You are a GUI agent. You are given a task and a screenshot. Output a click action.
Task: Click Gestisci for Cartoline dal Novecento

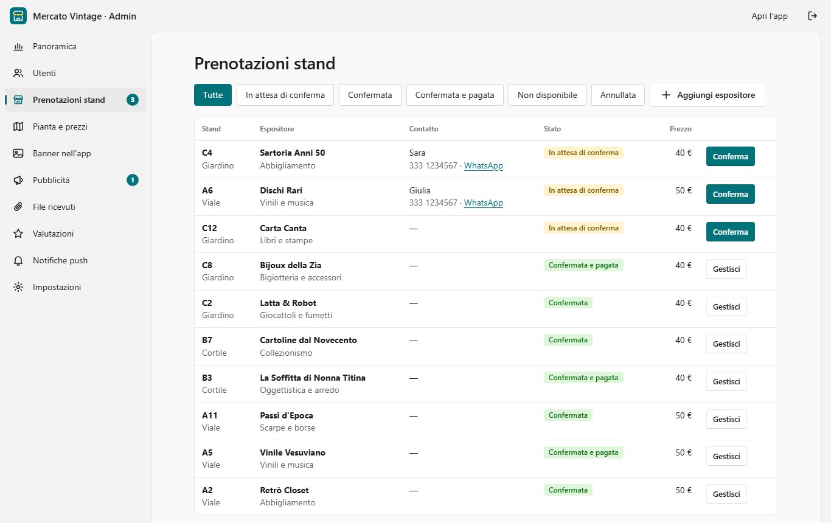click(726, 344)
